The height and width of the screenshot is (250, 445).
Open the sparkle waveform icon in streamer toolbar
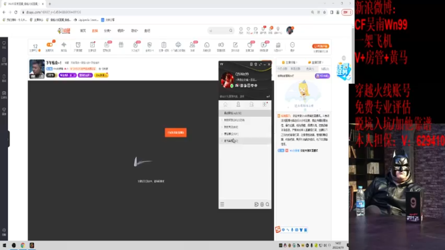[x=63, y=45]
